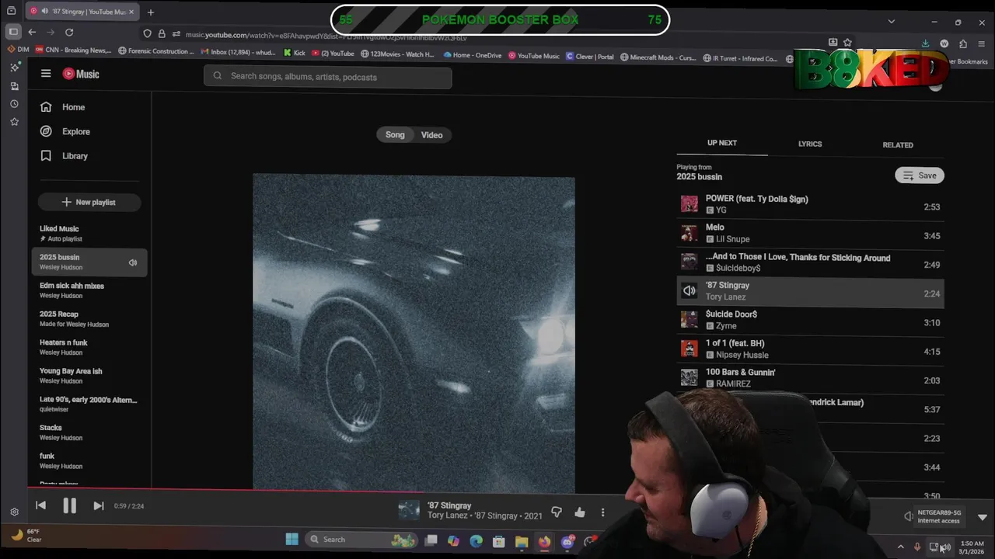Open the Liked Music auto playlist
This screenshot has height=559, width=995.
point(89,233)
